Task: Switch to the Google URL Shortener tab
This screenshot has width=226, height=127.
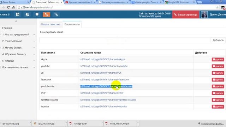Action: point(178,2)
